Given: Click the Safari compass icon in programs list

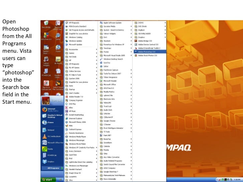Looking at the screenshot, I should pos(101,66).
